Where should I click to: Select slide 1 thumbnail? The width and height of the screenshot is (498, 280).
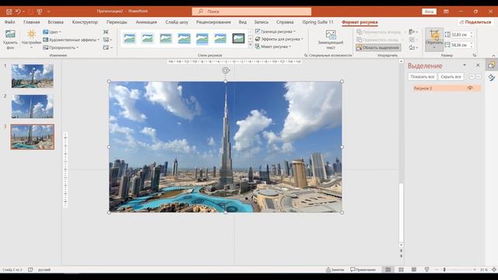pos(33,76)
